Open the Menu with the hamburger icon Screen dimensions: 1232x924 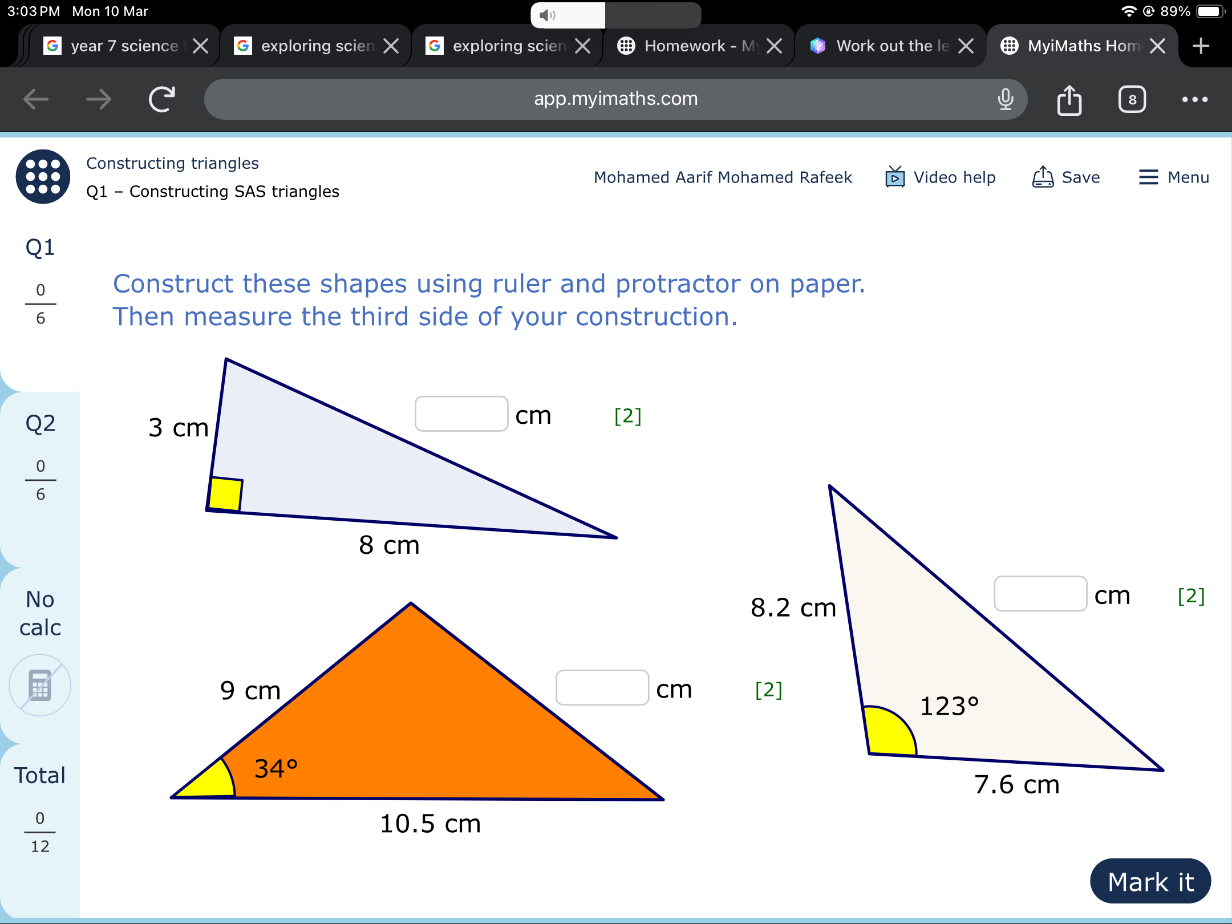pyautogui.click(x=1148, y=177)
